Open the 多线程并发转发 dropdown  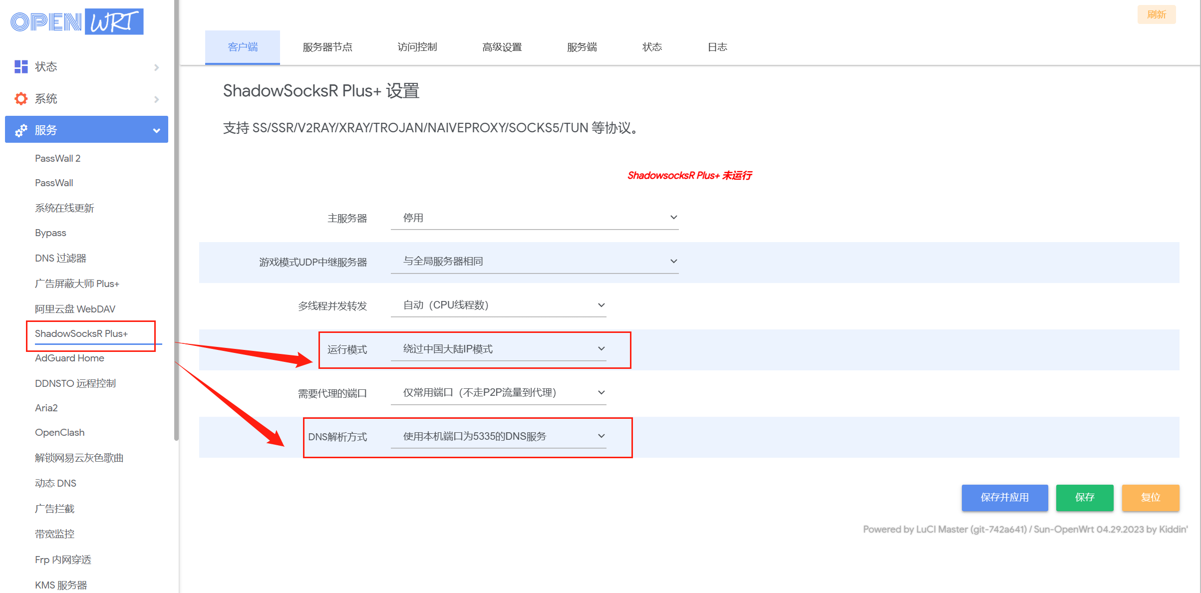[498, 305]
